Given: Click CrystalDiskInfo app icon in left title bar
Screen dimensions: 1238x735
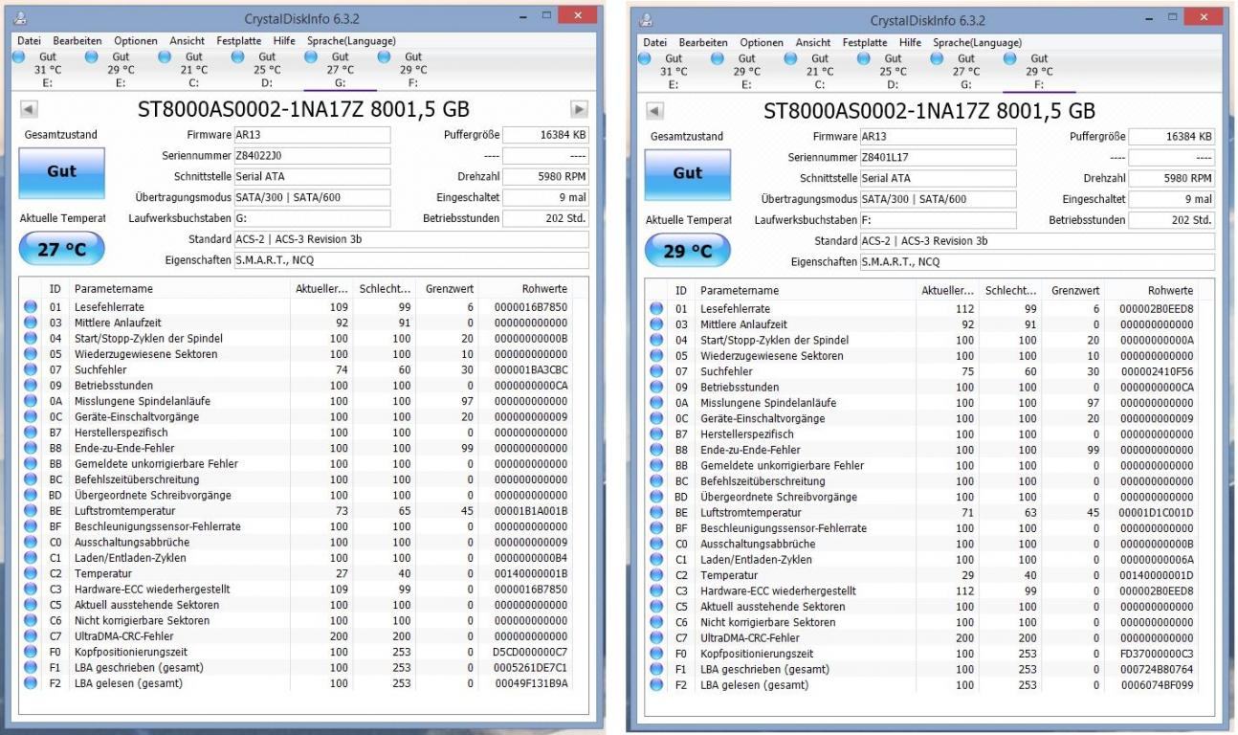Looking at the screenshot, I should tap(21, 18).
